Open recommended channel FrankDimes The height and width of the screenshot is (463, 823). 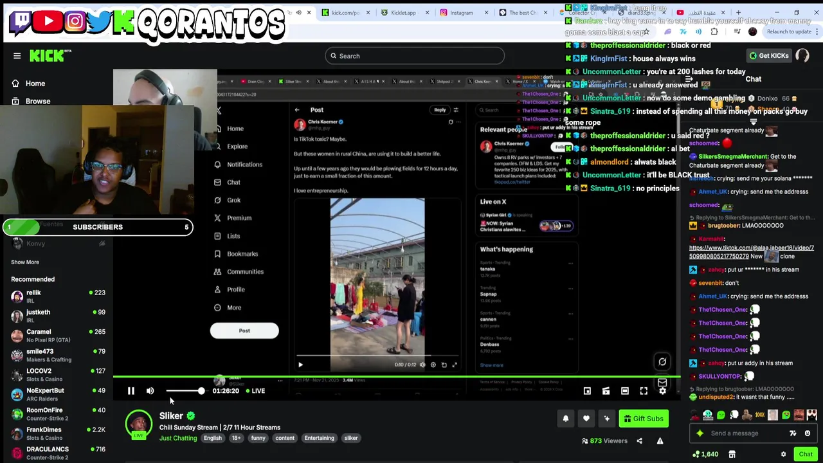click(x=58, y=433)
